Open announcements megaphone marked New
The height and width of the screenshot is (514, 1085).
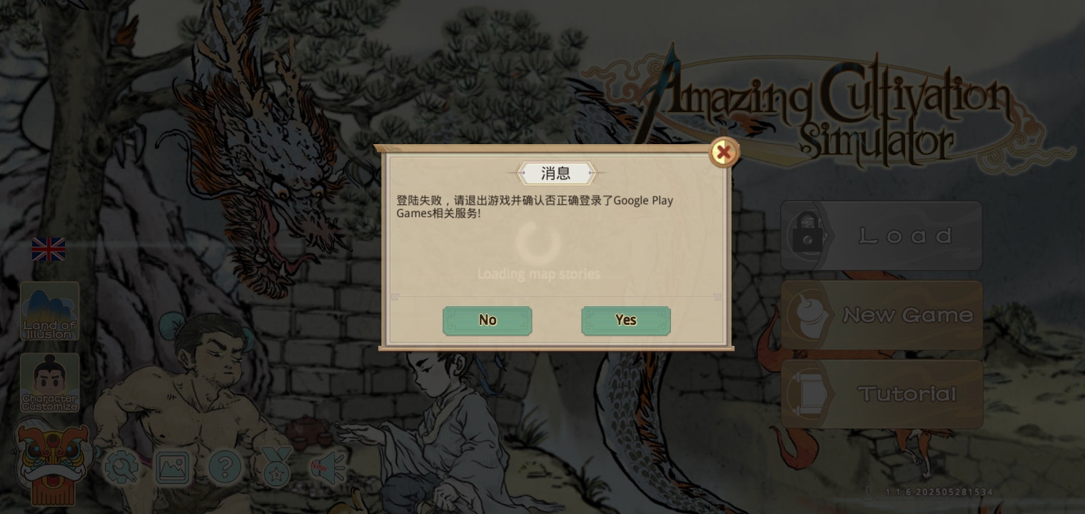tap(328, 468)
